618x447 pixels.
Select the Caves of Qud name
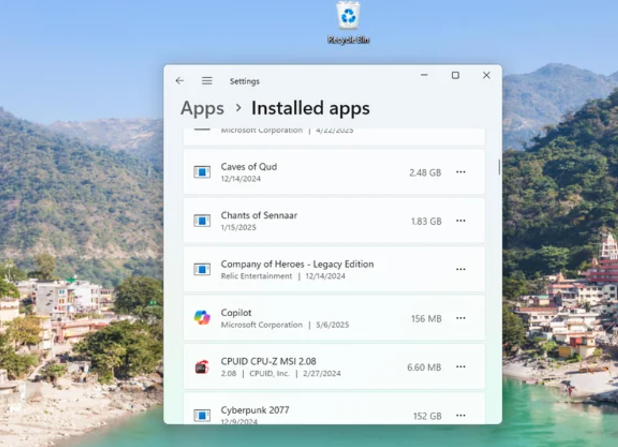249,167
